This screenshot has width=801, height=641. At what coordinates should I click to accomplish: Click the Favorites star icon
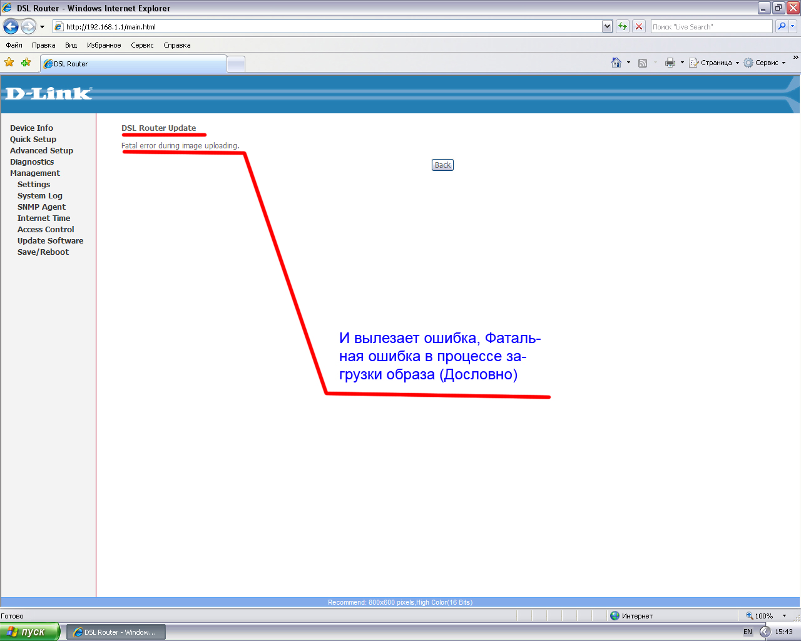pyautogui.click(x=9, y=63)
